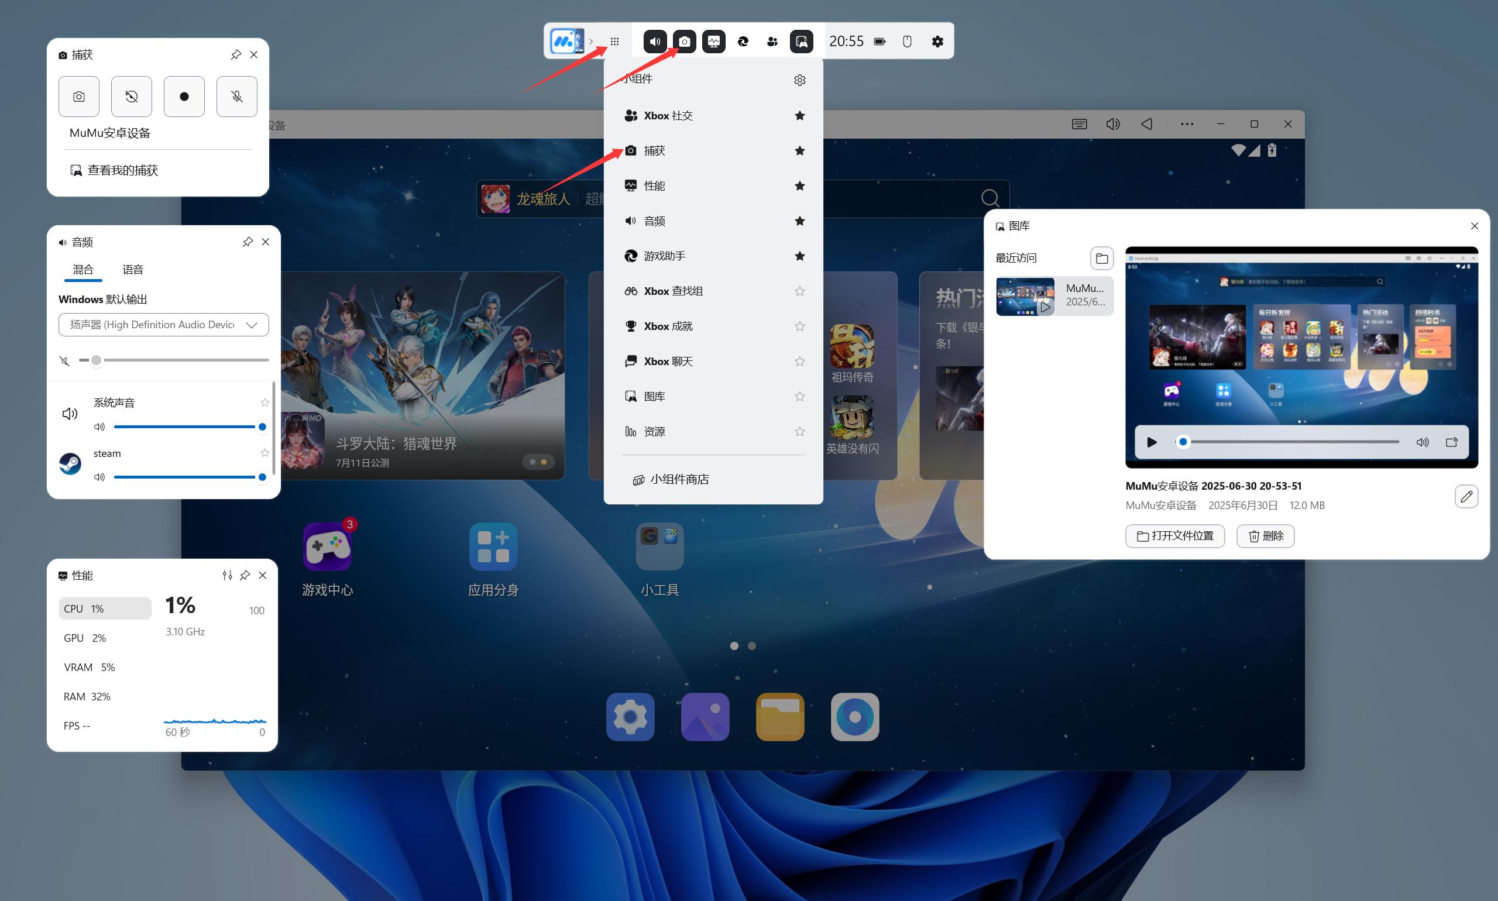Expand Windows default output device dropdown

[x=252, y=325]
